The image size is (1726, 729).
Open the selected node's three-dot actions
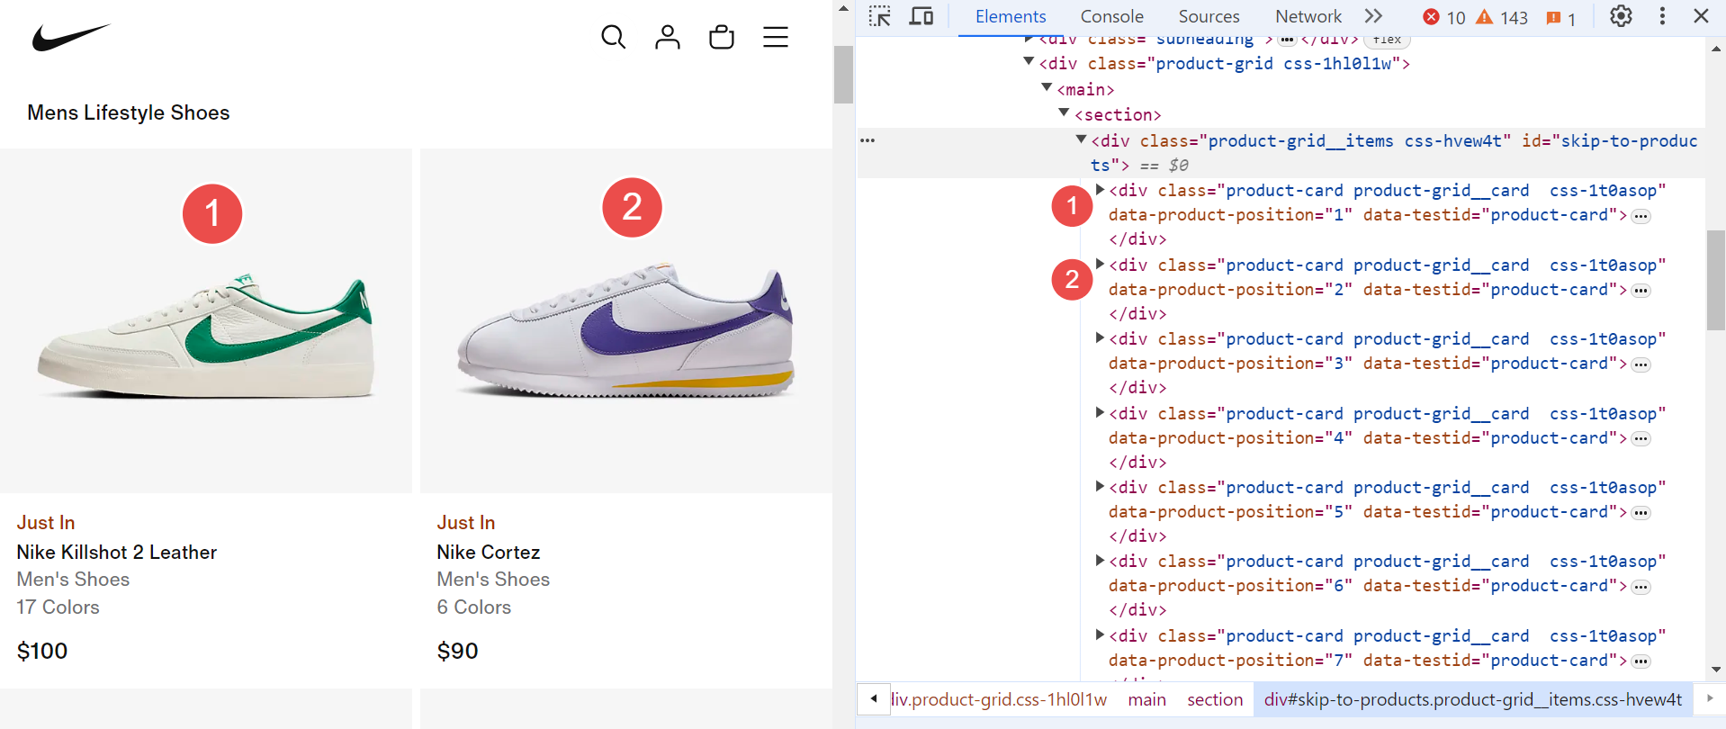pos(867,140)
